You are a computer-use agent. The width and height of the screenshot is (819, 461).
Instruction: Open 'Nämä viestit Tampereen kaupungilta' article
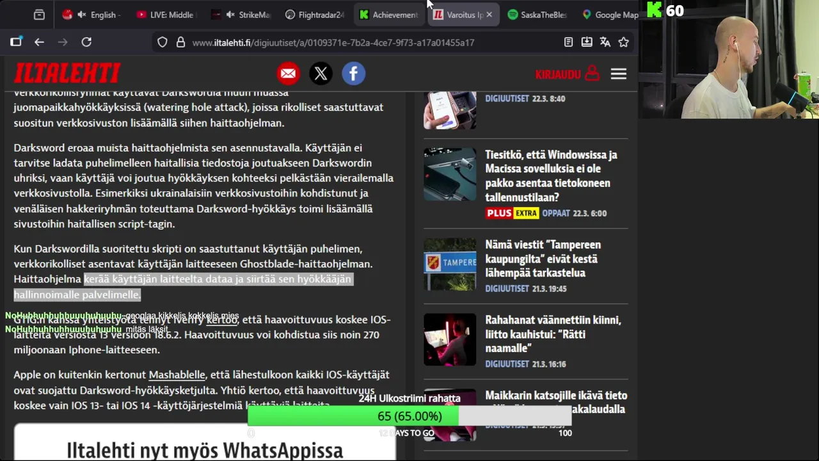543,259
